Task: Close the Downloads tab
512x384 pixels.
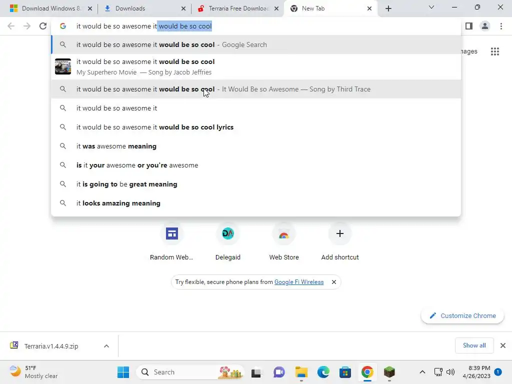Action: 183,8
